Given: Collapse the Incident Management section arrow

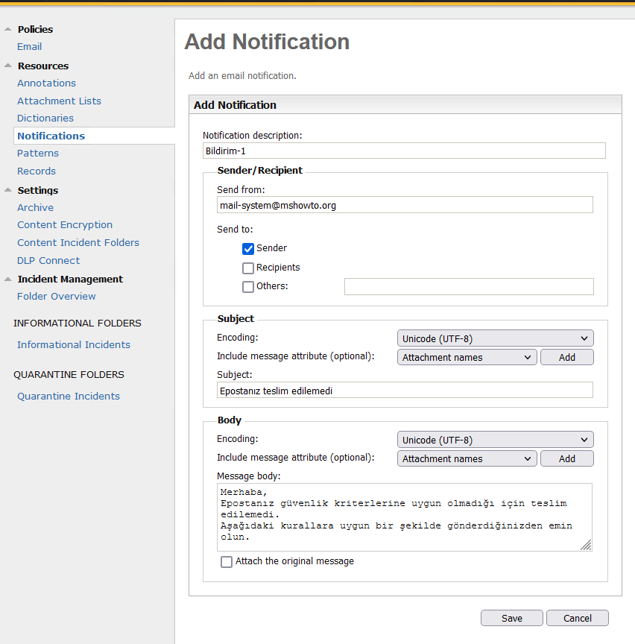Looking at the screenshot, I should pyautogui.click(x=7, y=280).
